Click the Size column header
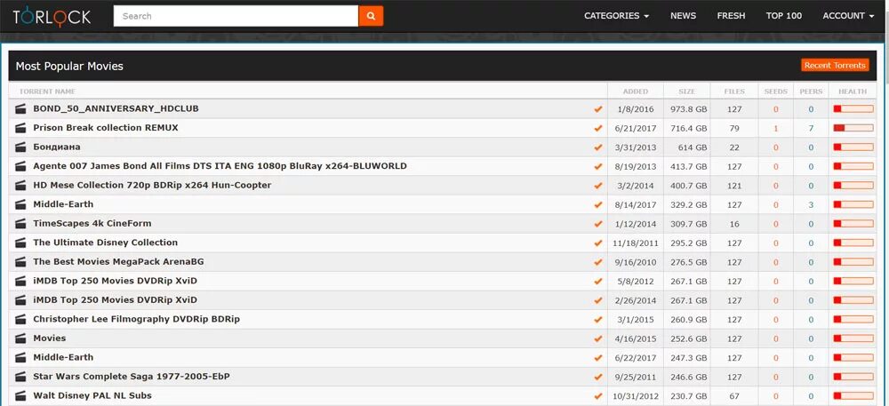The image size is (889, 406). tap(686, 92)
